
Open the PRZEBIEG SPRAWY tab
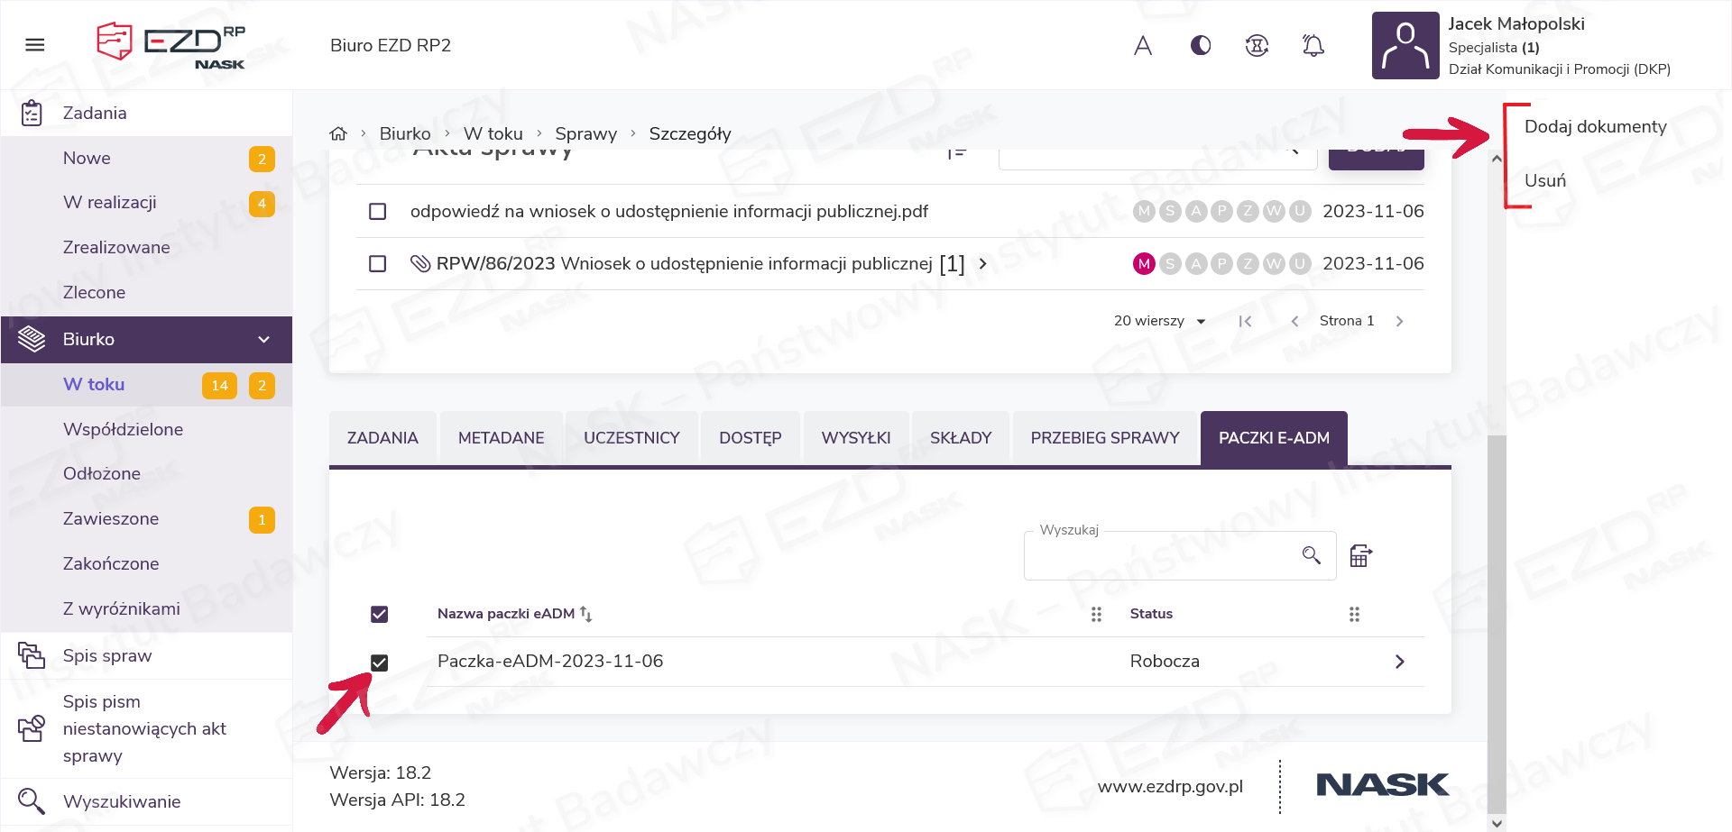click(x=1105, y=438)
